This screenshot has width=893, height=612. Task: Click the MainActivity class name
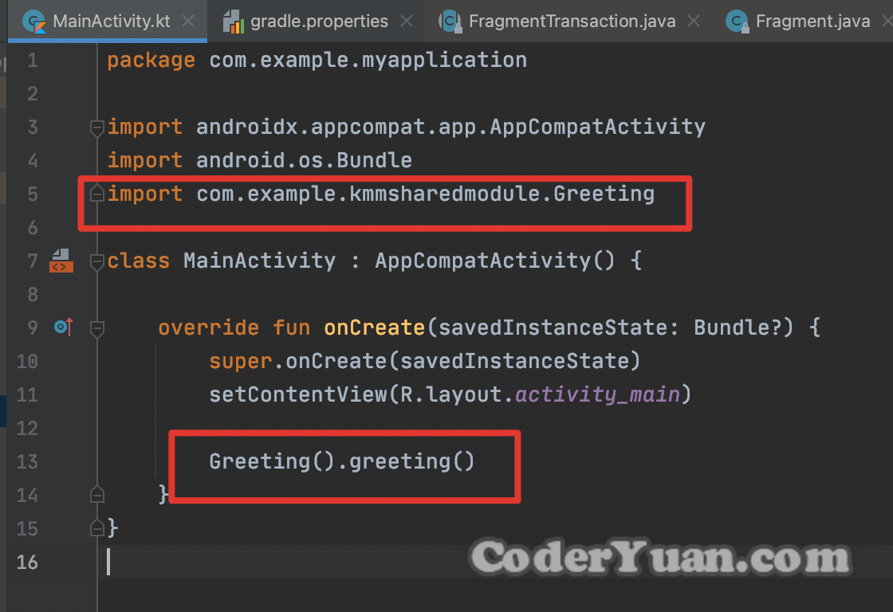point(259,261)
